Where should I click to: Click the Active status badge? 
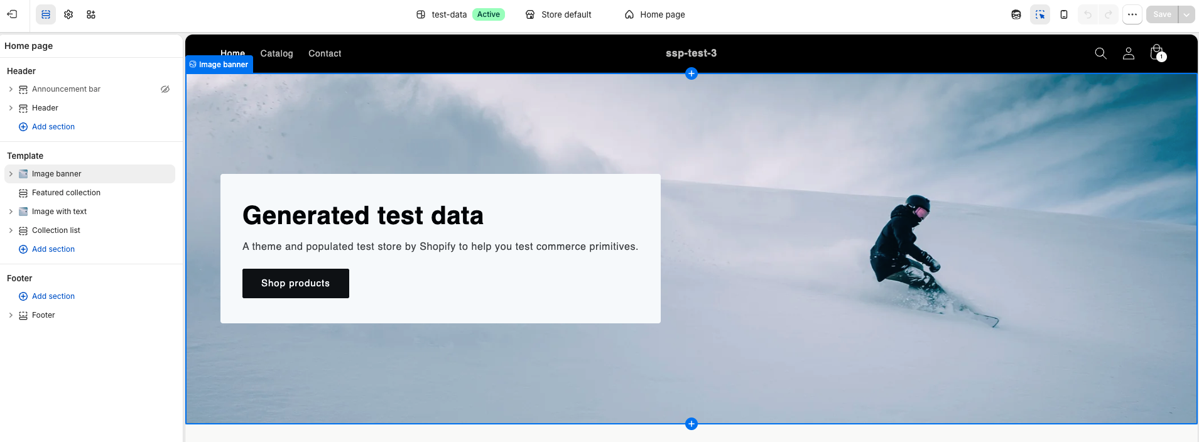coord(489,14)
